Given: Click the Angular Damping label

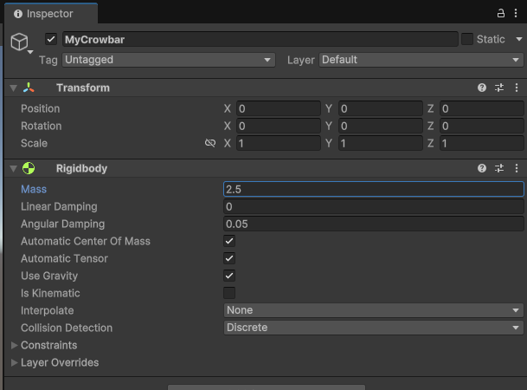Looking at the screenshot, I should [63, 224].
